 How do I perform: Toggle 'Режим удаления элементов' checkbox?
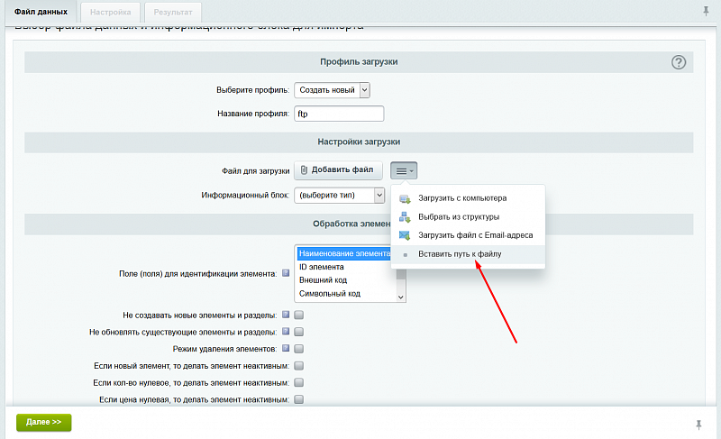pos(299,349)
